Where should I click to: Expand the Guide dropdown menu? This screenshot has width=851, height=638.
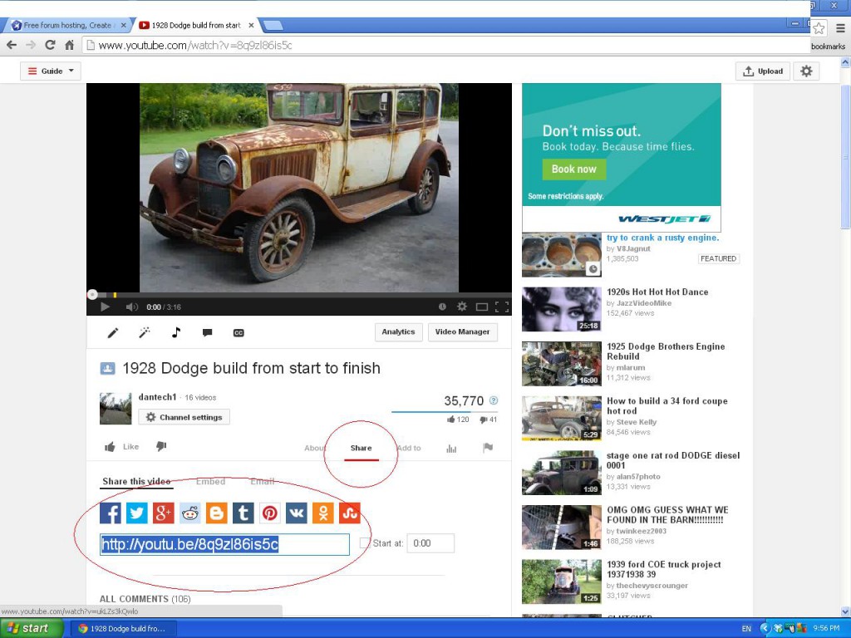51,71
